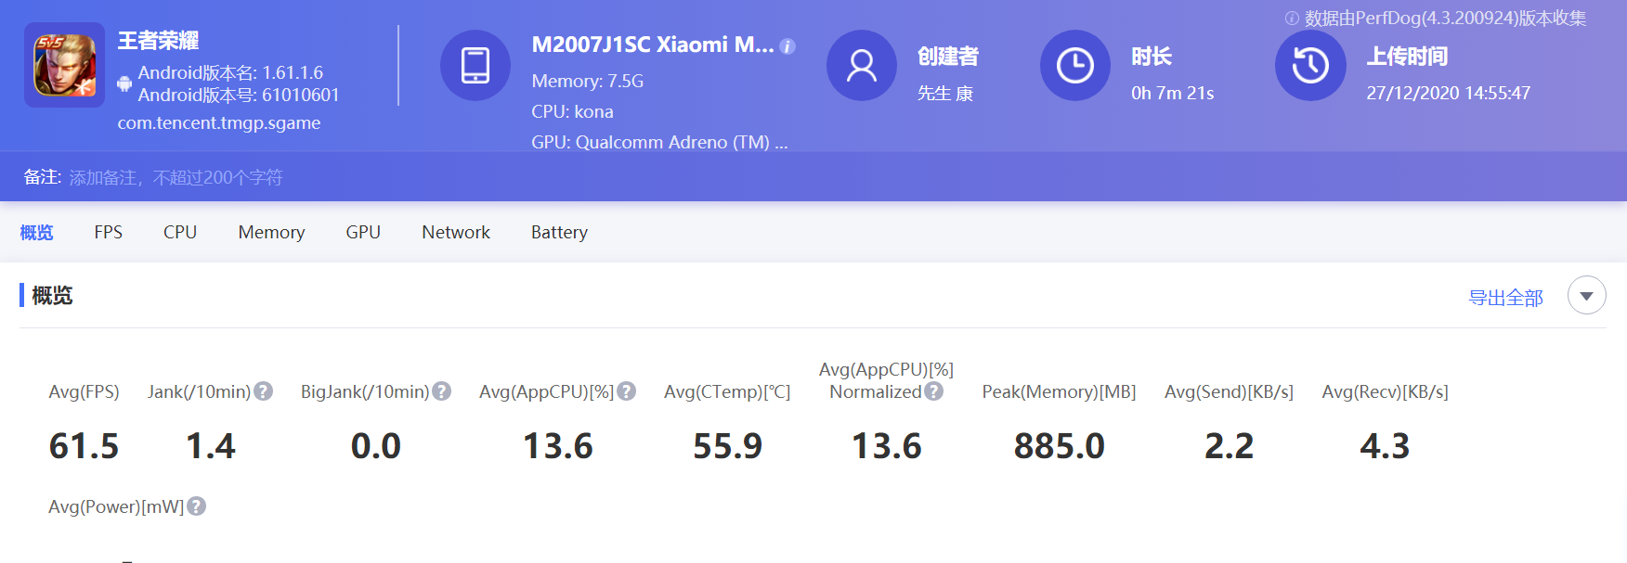Click info icon before 数据由PerfDog version note

point(1292,18)
